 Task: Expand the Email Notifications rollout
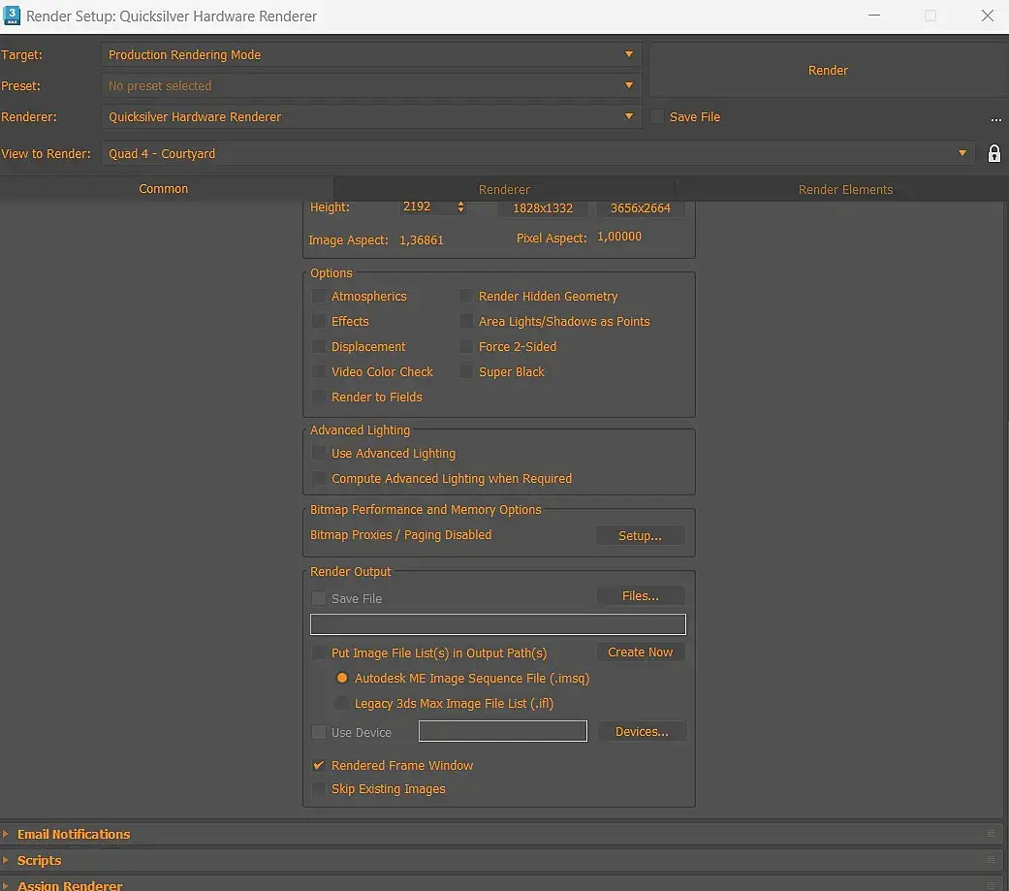(502, 835)
